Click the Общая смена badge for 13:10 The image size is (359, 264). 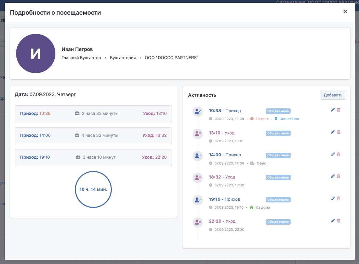coord(278,133)
